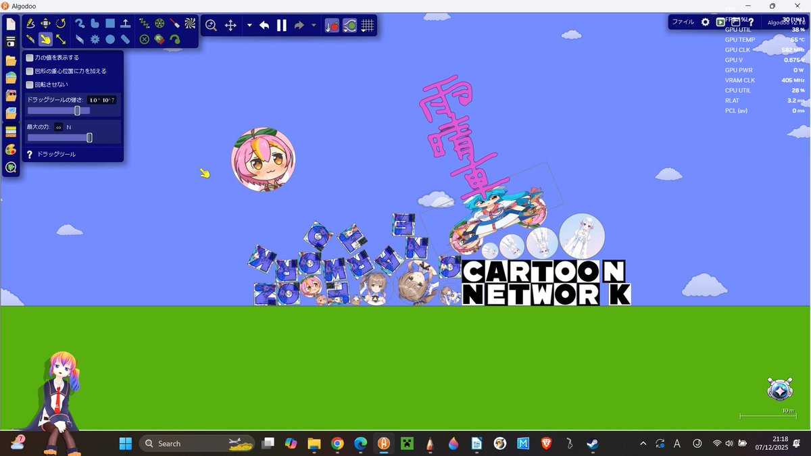
Task: Click the Pan view tool
Action: pos(230,25)
